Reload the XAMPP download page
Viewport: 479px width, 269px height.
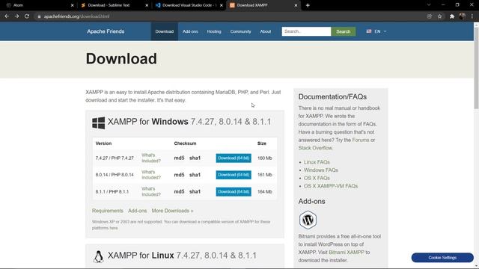27,16
